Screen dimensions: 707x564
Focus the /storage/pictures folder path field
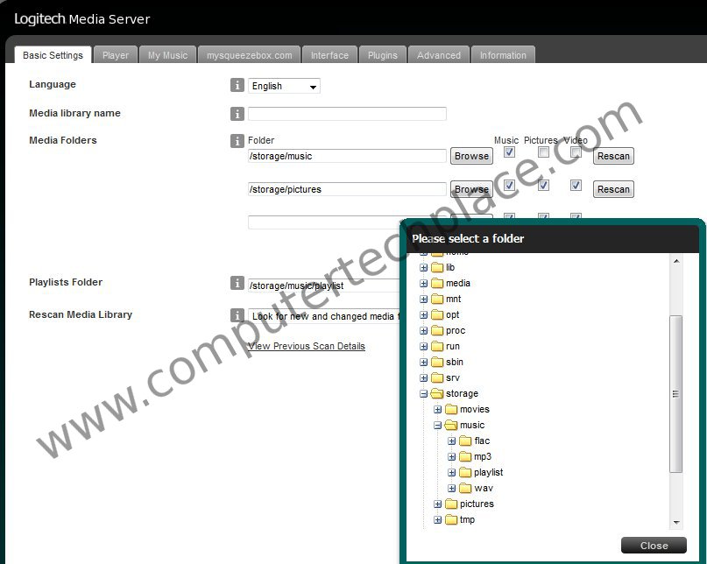pyautogui.click(x=347, y=189)
